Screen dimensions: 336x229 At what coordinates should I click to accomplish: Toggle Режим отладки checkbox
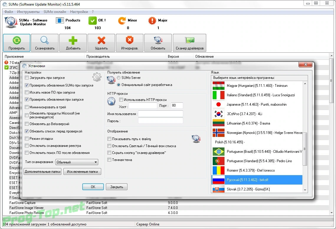[27, 139]
